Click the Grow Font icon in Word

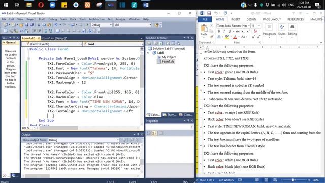(253, 37)
